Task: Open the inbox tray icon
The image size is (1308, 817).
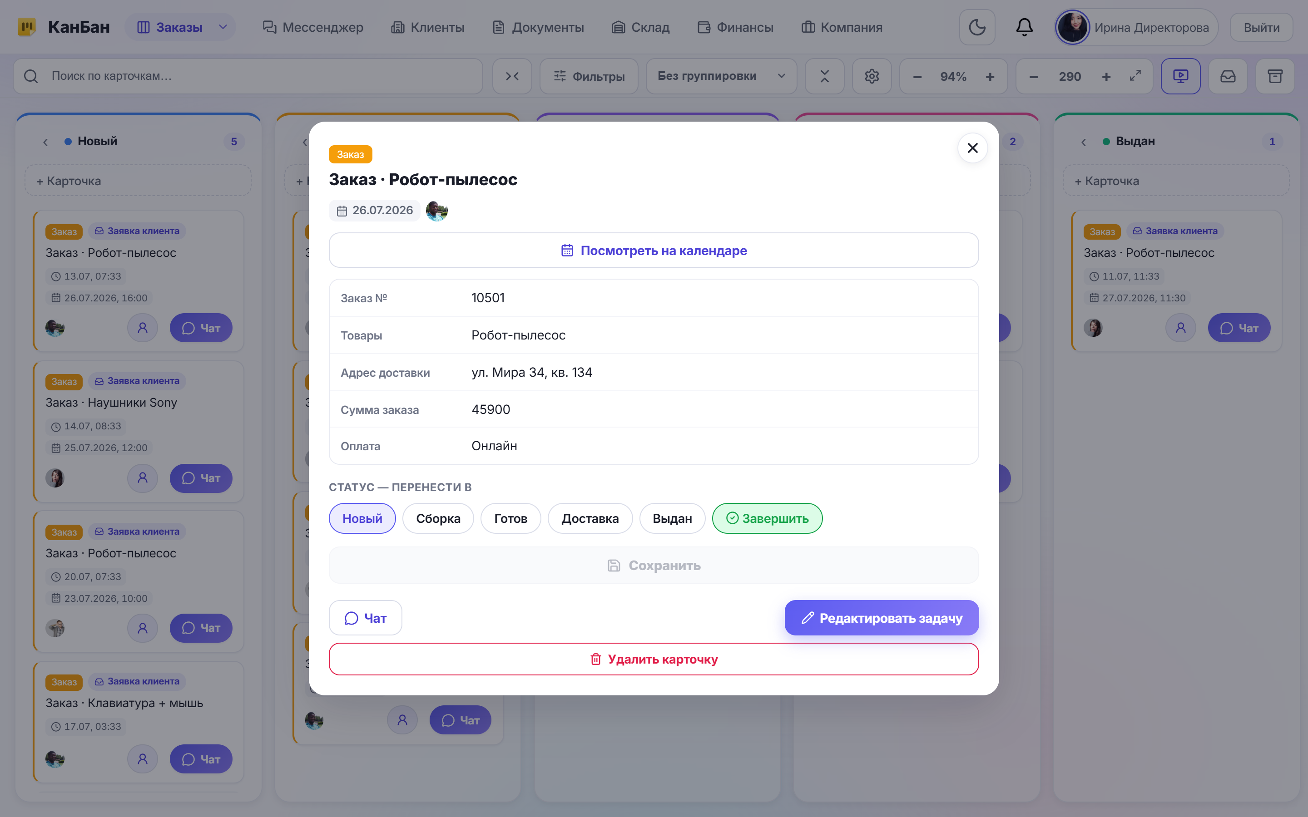Action: (x=1228, y=76)
